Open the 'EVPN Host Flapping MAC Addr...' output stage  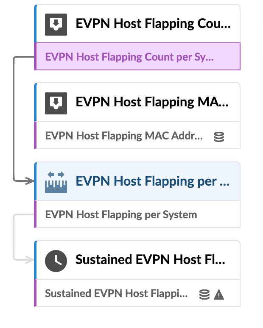tap(124, 136)
